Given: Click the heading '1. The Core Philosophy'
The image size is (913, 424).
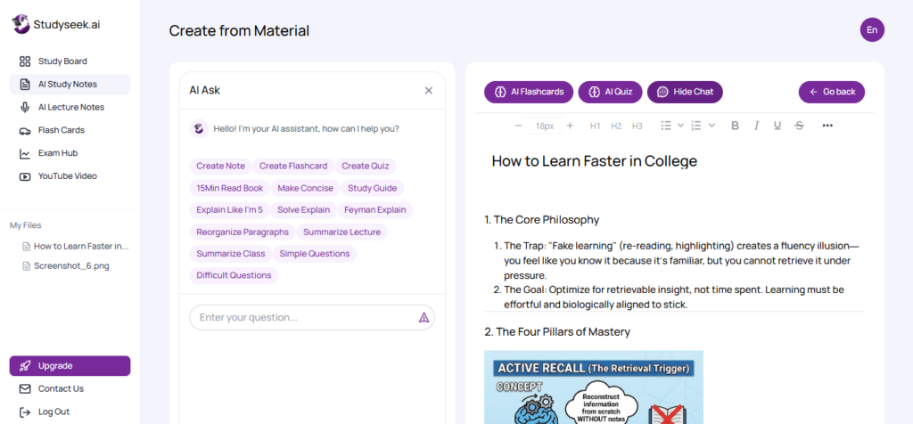Looking at the screenshot, I should [x=542, y=220].
